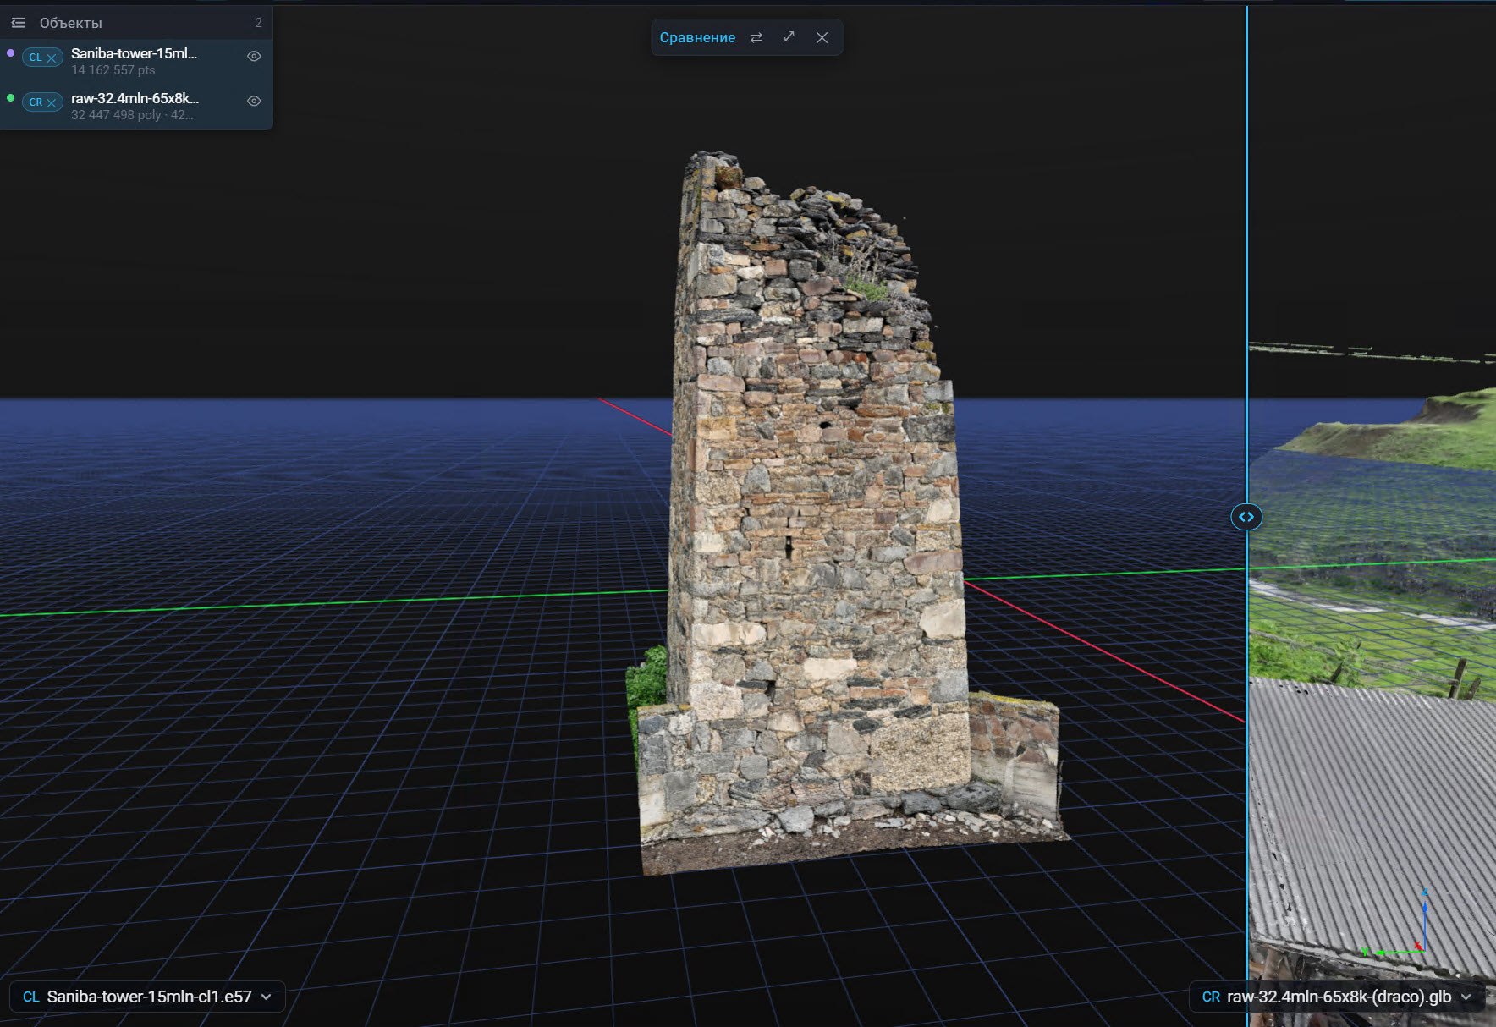Click the '14 162 557 pts' point count
The image size is (1496, 1027).
113,70
